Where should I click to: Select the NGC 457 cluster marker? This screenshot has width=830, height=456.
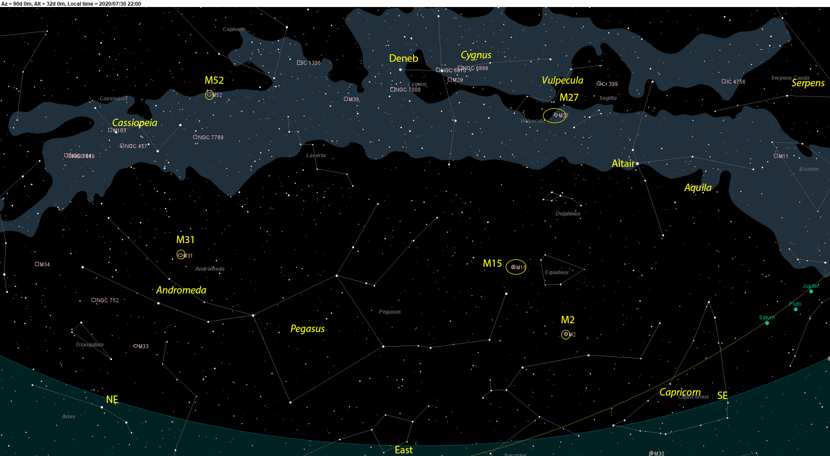coord(122,146)
